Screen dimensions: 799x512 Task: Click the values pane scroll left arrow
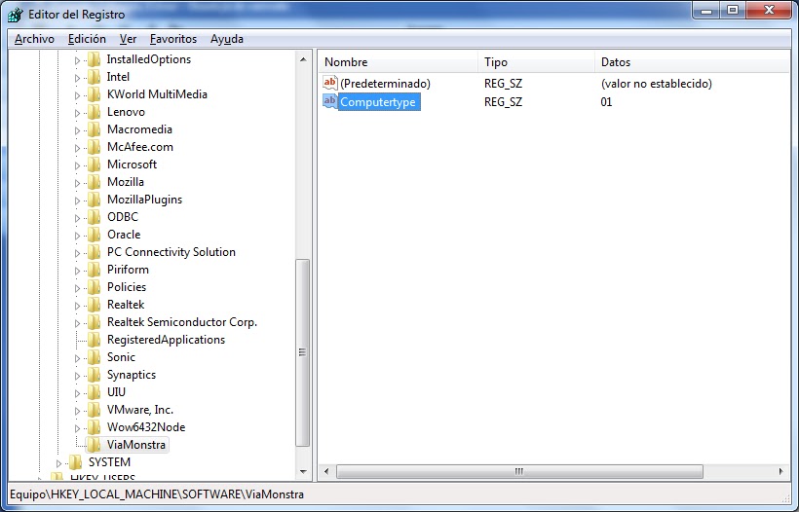pos(326,472)
